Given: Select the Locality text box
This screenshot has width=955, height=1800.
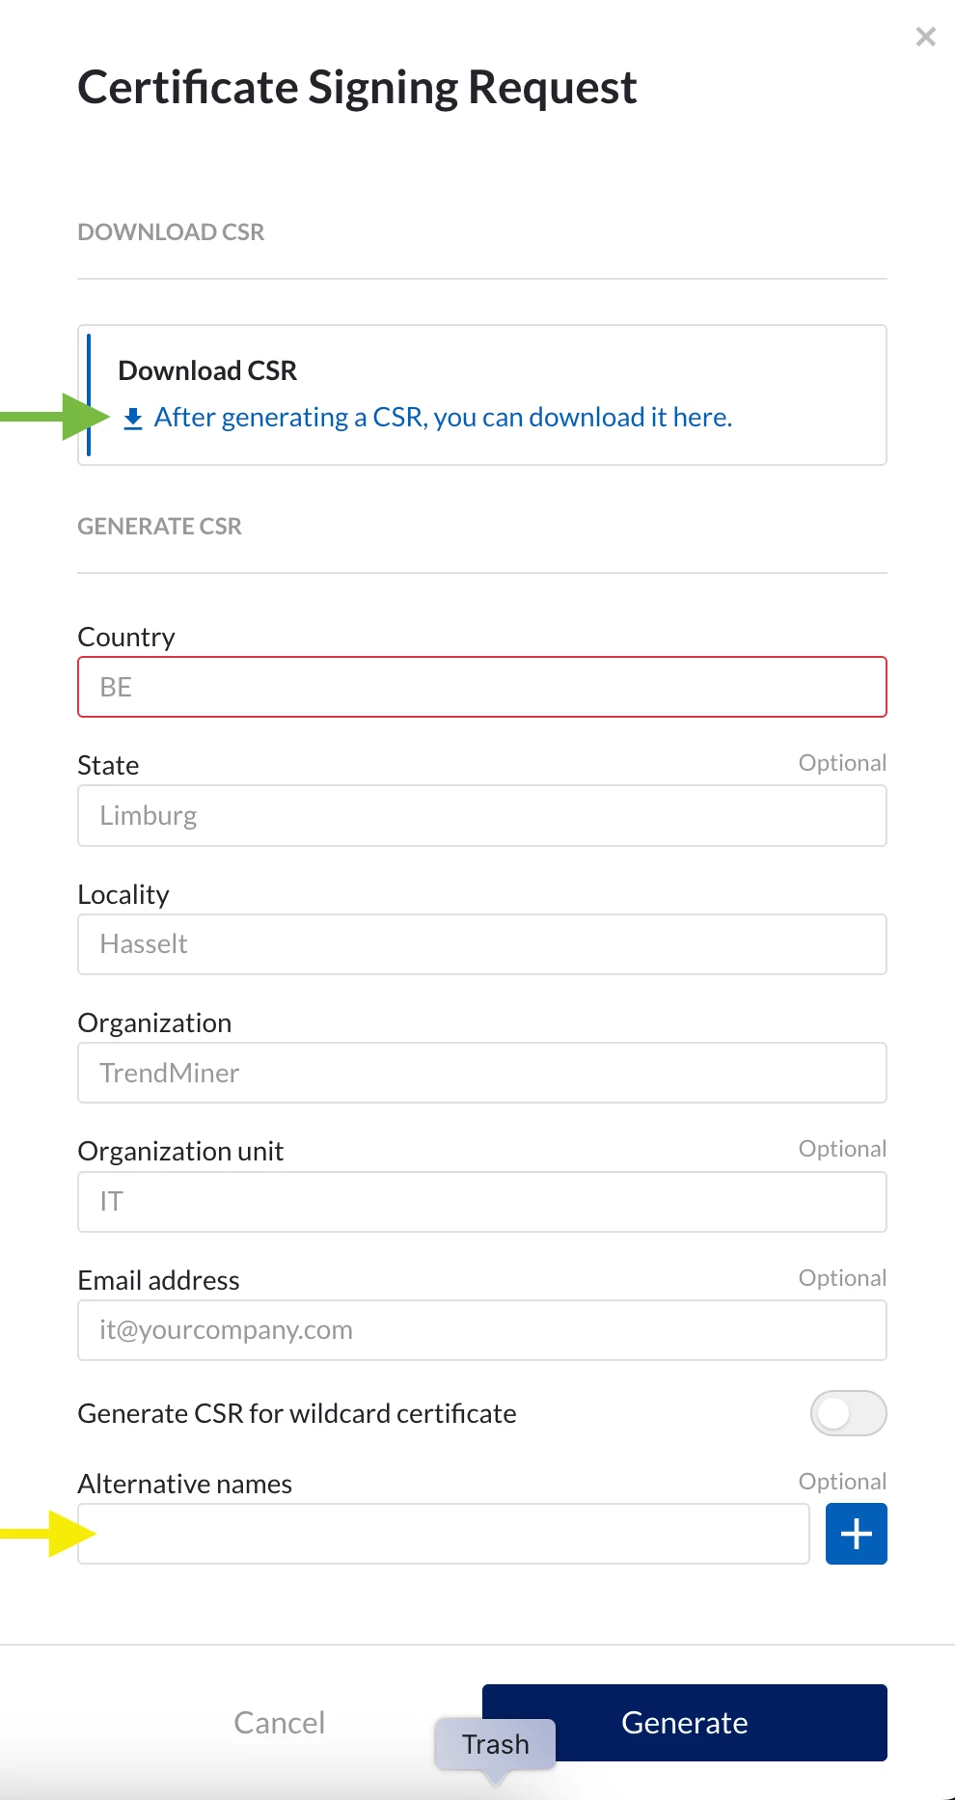Looking at the screenshot, I should [481, 944].
